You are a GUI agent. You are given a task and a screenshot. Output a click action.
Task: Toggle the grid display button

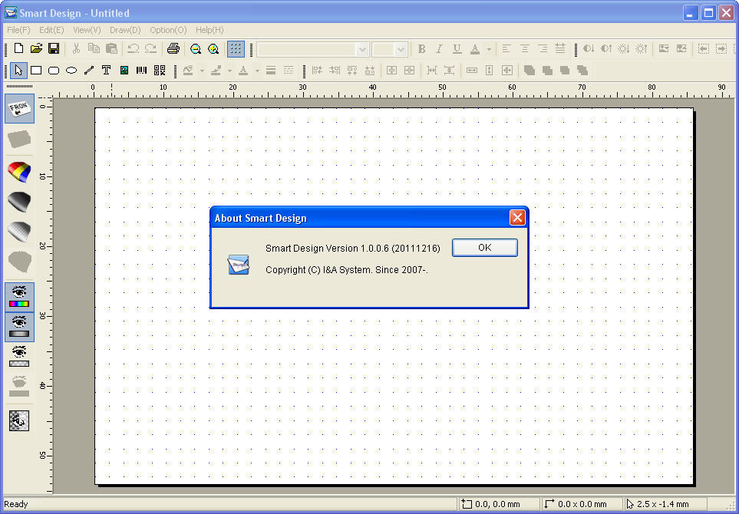236,48
